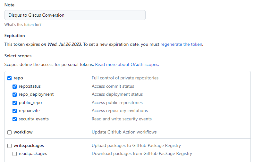Click the 'repo' scope label
Viewport: 254px width, 162px height.
[18, 78]
